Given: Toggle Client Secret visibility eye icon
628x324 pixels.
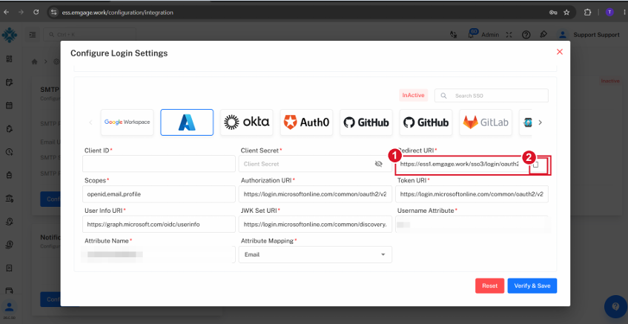Looking at the screenshot, I should (378, 164).
